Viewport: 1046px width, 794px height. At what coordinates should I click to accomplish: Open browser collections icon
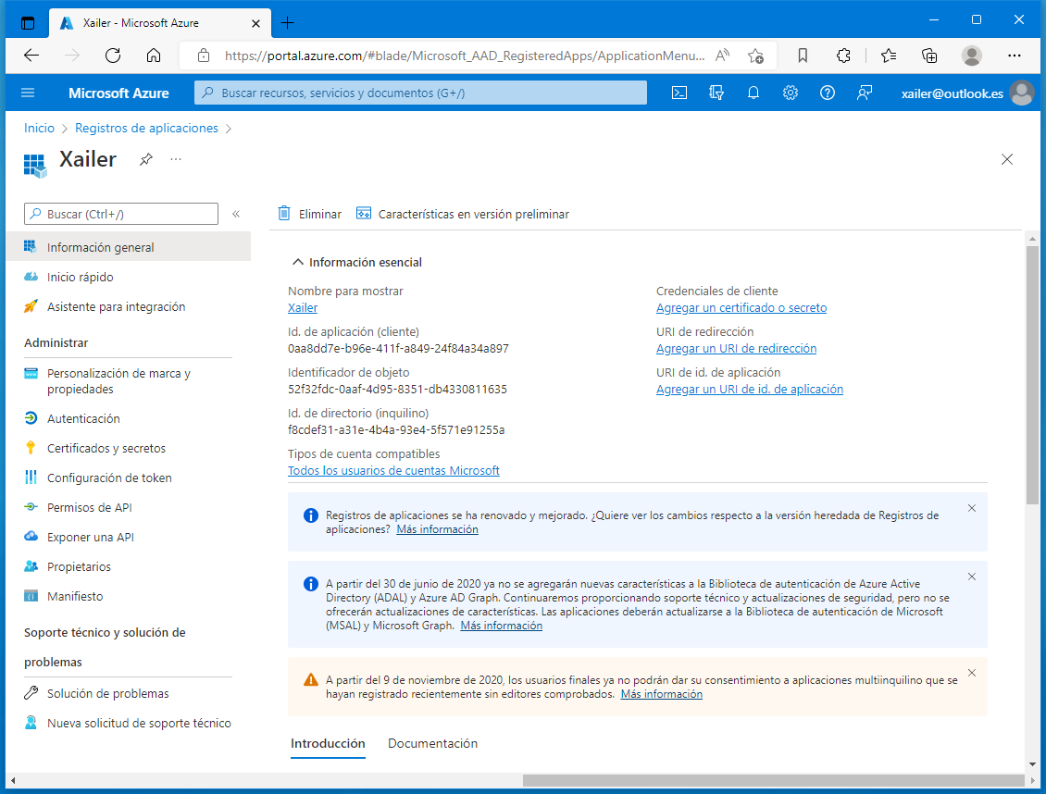[928, 56]
